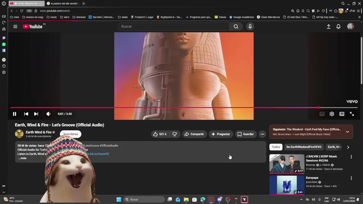Skip to the previous video
This screenshot has width=363, height=204.
coord(26,114)
